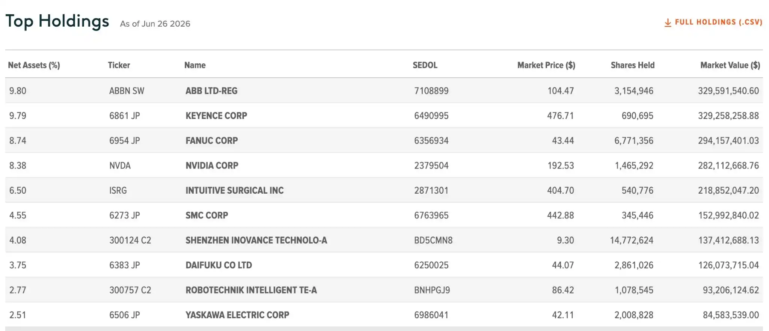Select FANUC CORP holding name
Screen dimensions: 769x331
pyautogui.click(x=212, y=141)
